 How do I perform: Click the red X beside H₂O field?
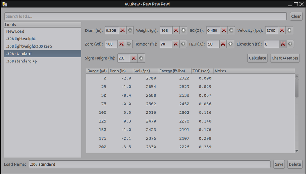pos(223,44)
